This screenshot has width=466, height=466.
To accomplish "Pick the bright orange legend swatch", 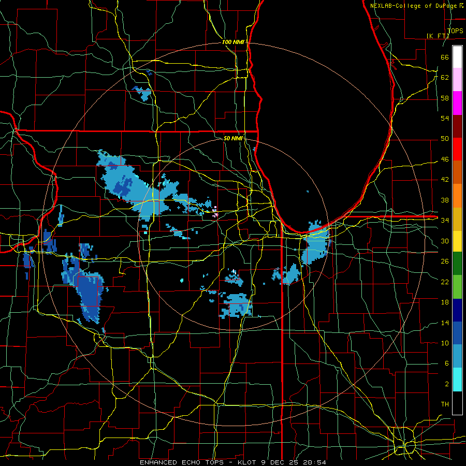I will point(457,196).
